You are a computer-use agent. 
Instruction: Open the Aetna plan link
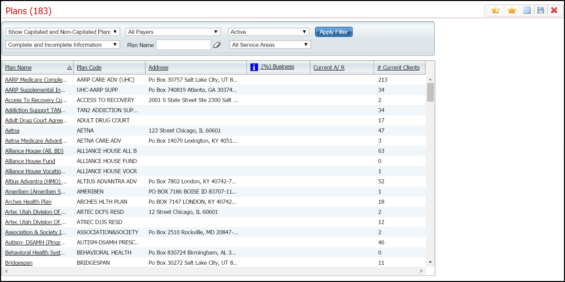pyautogui.click(x=12, y=131)
